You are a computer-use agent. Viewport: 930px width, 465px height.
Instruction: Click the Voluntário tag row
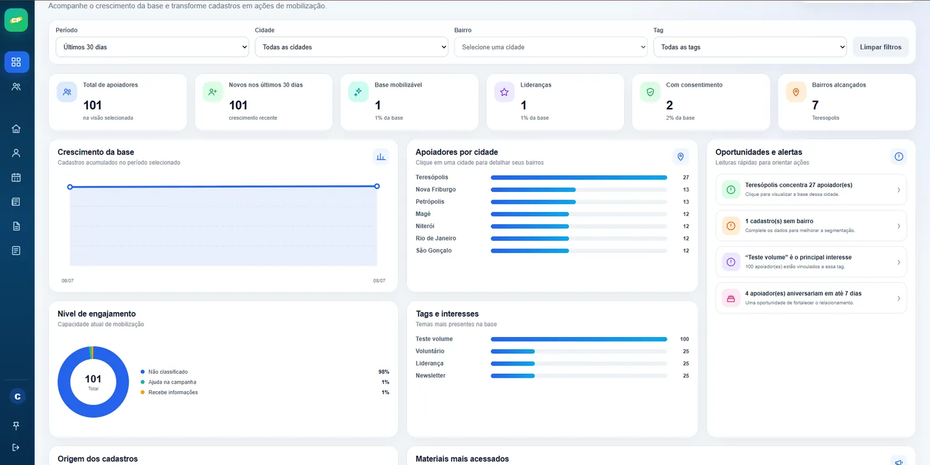click(x=552, y=351)
